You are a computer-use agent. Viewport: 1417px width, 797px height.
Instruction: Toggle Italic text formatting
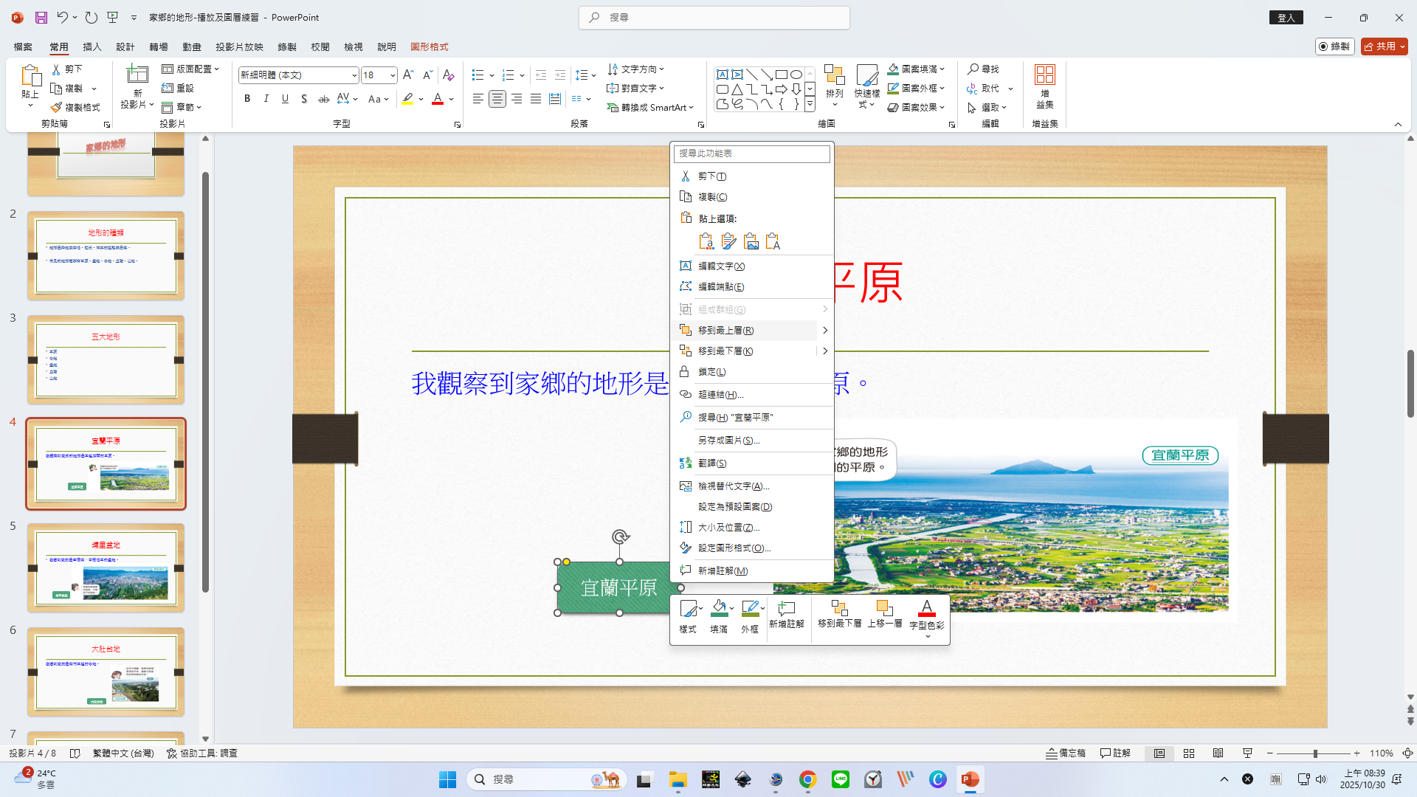[266, 99]
